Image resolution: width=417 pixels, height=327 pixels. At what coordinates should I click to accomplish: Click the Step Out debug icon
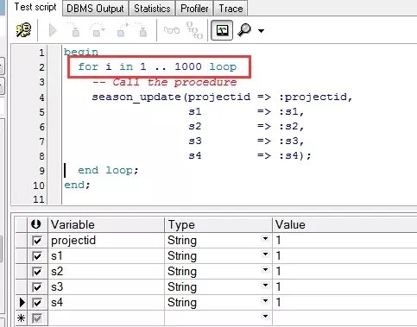pos(122,30)
